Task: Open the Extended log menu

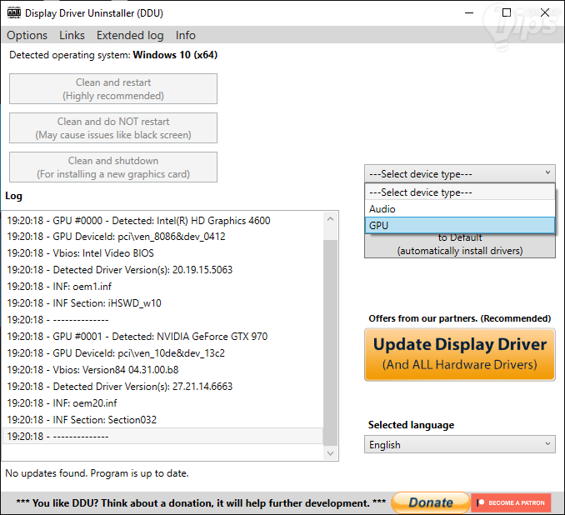Action: (130, 35)
